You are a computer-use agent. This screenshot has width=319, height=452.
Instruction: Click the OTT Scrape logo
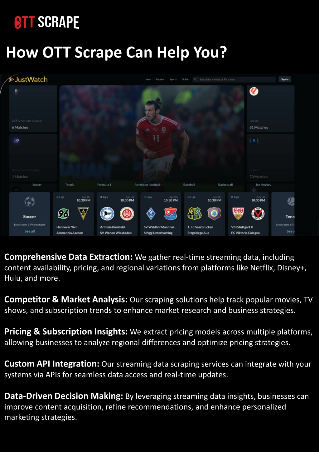47,22
